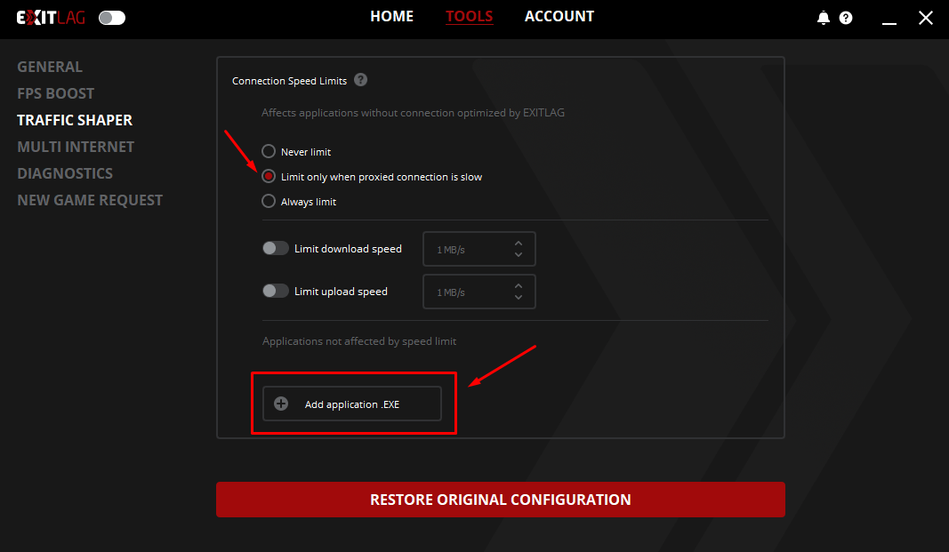Enable the Limit upload speed toggle
The width and height of the screenshot is (949, 552).
[276, 291]
